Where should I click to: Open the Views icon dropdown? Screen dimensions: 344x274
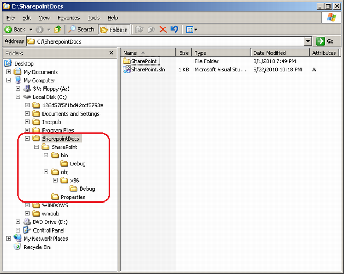191,30
